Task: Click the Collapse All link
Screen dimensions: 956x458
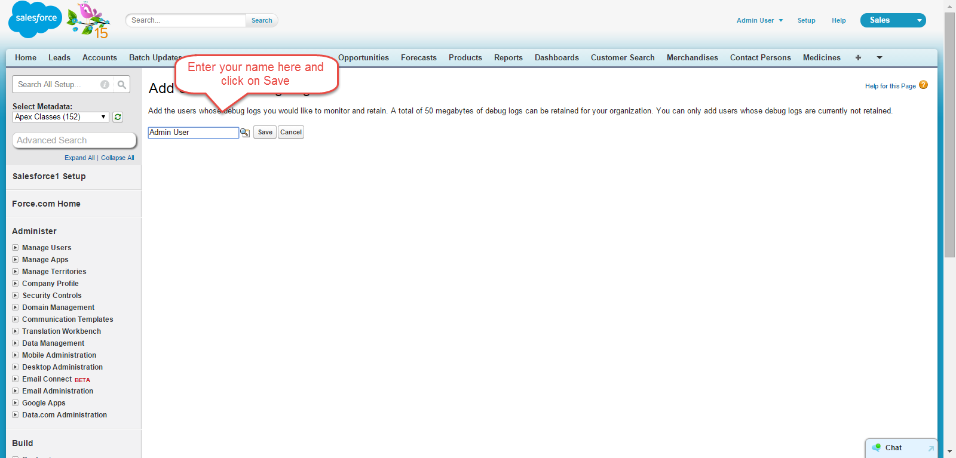Action: tap(117, 158)
